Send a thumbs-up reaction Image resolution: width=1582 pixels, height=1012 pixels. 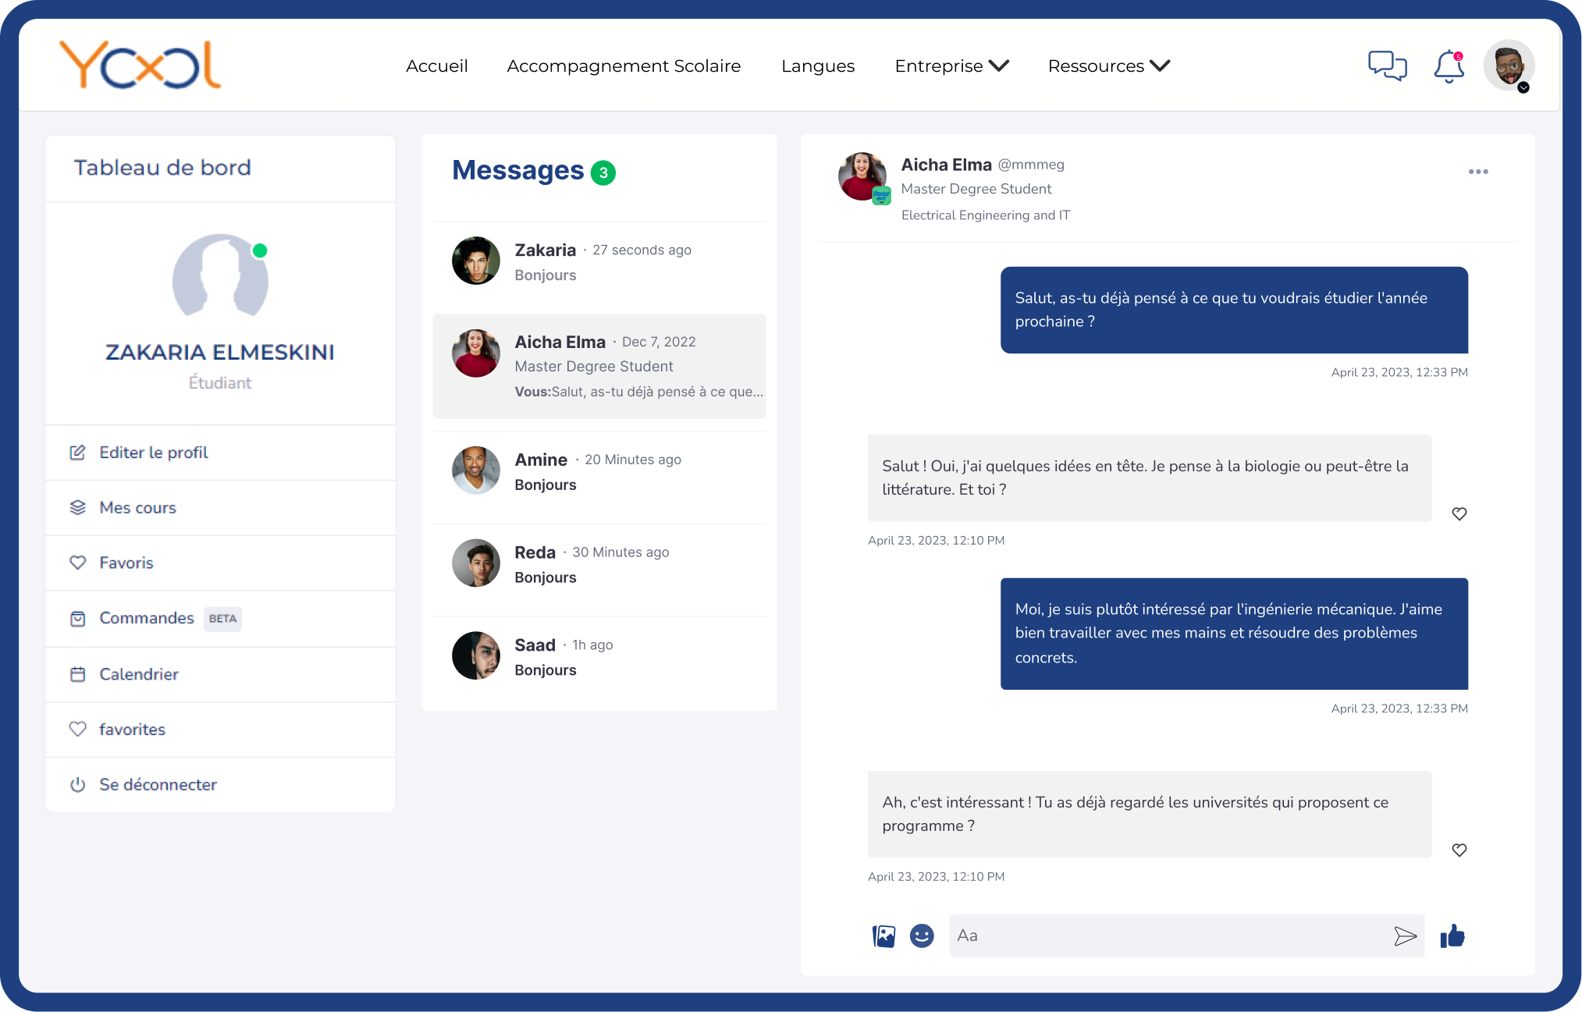(x=1453, y=936)
